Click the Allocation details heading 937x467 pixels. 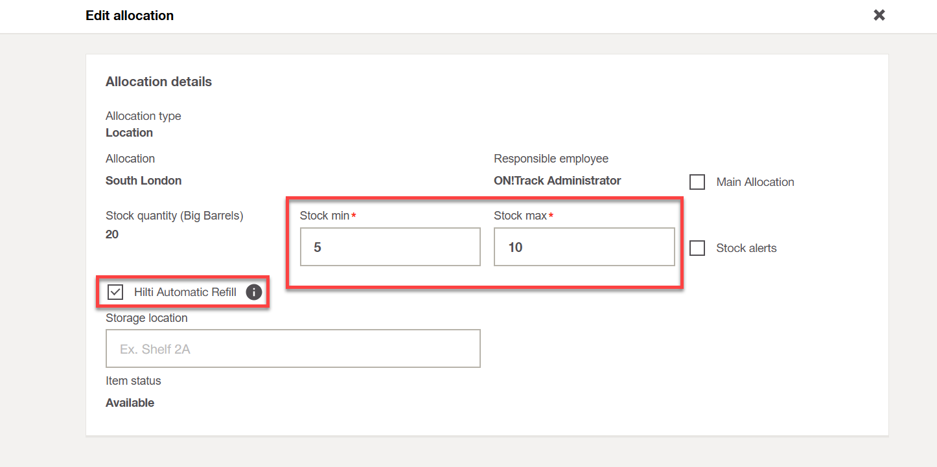click(159, 82)
